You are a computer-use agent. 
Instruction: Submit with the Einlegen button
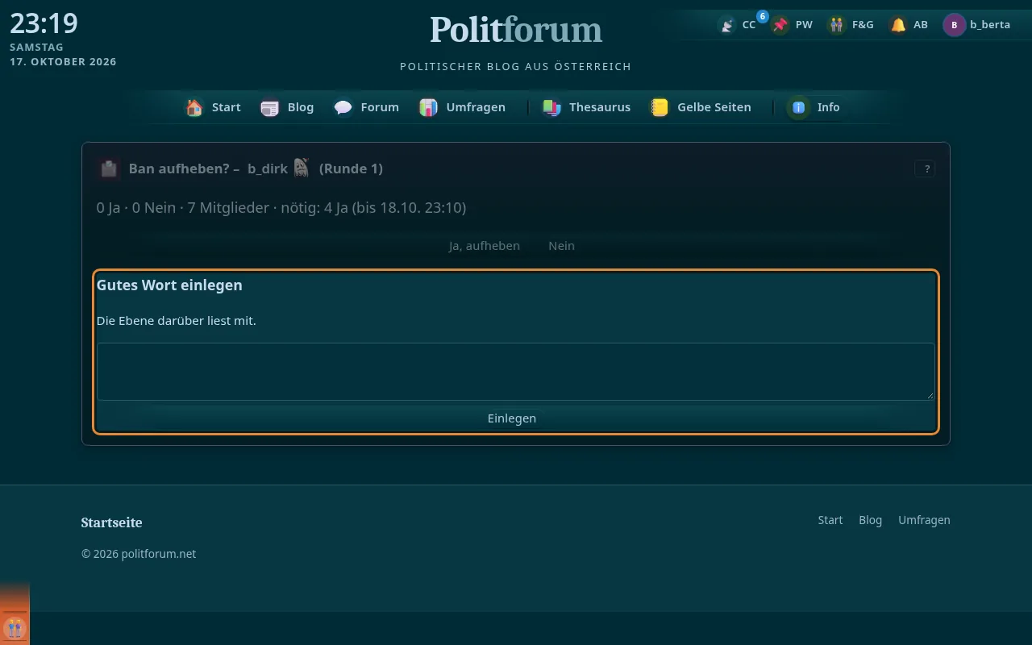click(512, 418)
